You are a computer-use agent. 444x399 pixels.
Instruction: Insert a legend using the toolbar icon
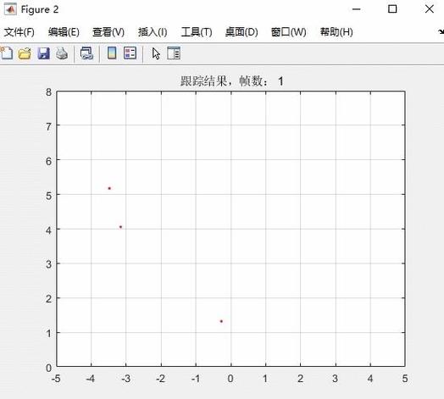(x=130, y=53)
